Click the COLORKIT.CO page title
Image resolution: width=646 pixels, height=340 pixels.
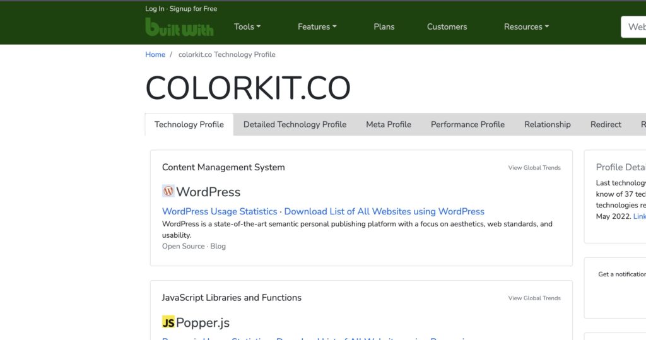[248, 88]
